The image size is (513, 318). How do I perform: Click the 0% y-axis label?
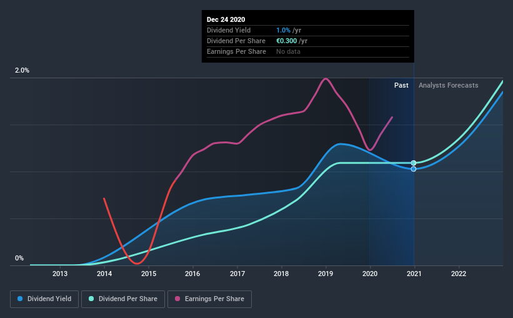click(x=19, y=259)
